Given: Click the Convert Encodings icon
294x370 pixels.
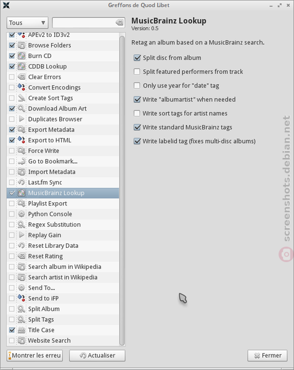Looking at the screenshot, I should coord(22,88).
